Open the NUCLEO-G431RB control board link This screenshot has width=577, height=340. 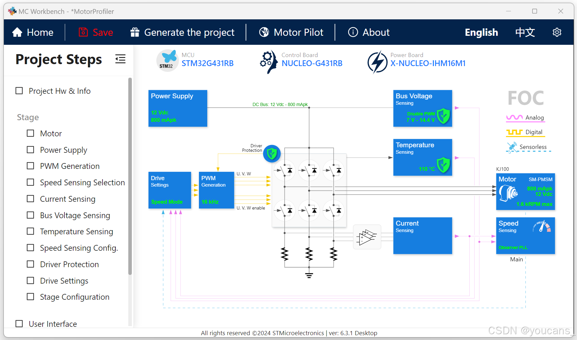tap(312, 63)
